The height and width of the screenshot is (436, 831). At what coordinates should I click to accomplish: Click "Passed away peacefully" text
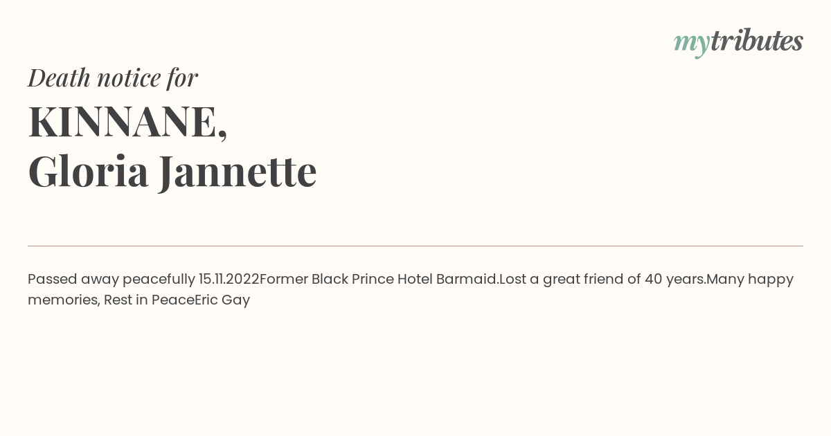click(x=111, y=280)
